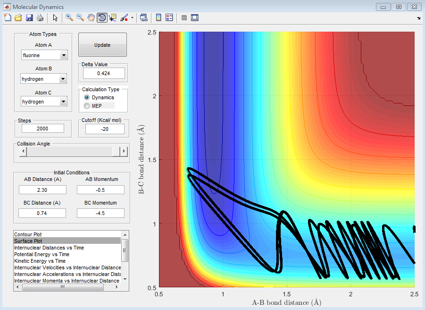Choose Potential Energy vs Time plot

[x=42, y=254]
